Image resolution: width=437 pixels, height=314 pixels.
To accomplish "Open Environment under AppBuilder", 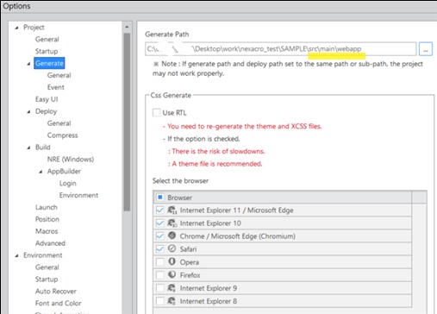I will [x=78, y=195].
